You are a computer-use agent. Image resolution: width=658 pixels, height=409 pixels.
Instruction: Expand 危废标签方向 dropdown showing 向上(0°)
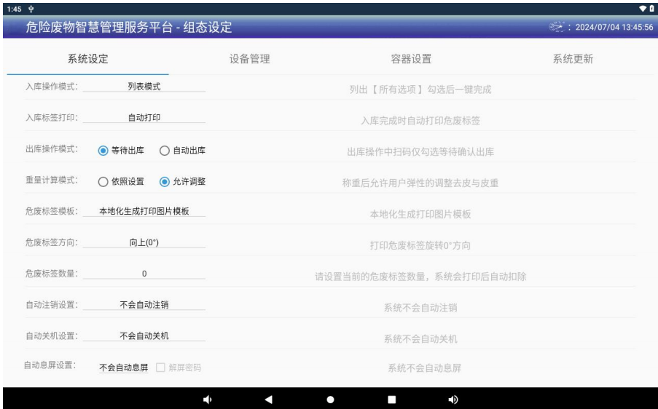pos(144,243)
